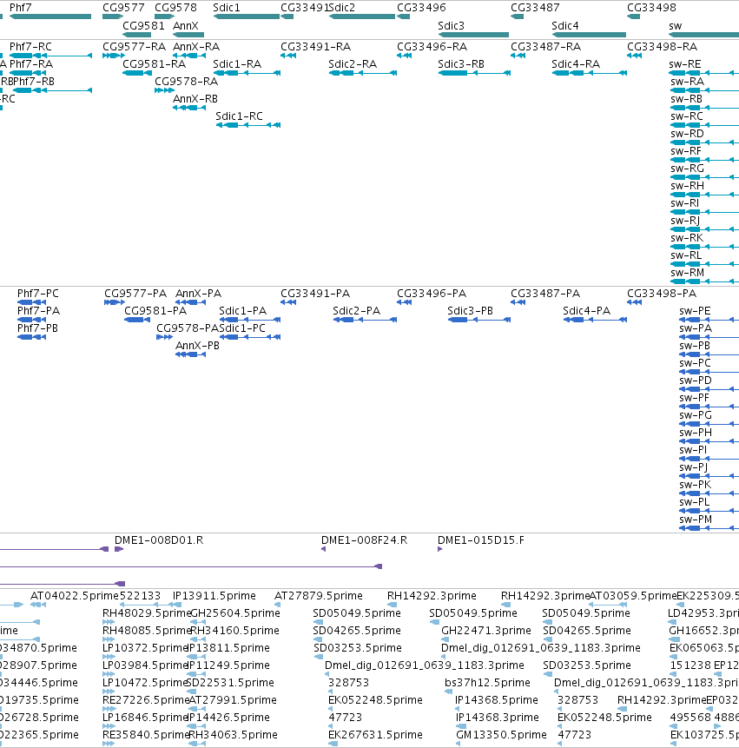Click transcript Sdic1-RA
Viewport: 739px width, 748px height.
[247, 73]
